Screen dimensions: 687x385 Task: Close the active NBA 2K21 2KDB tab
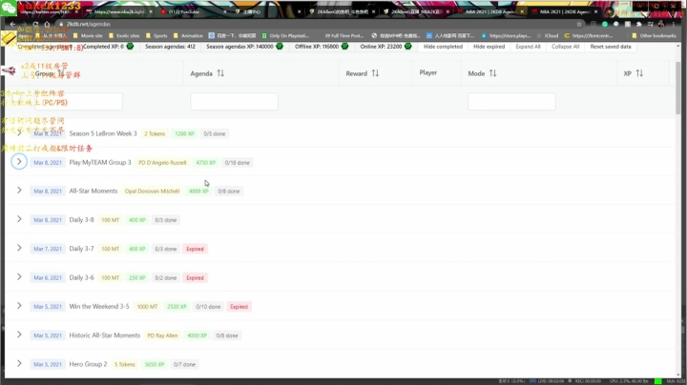(595, 11)
